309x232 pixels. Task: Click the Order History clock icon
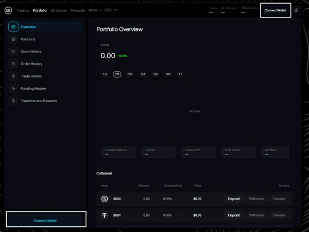(x=13, y=64)
